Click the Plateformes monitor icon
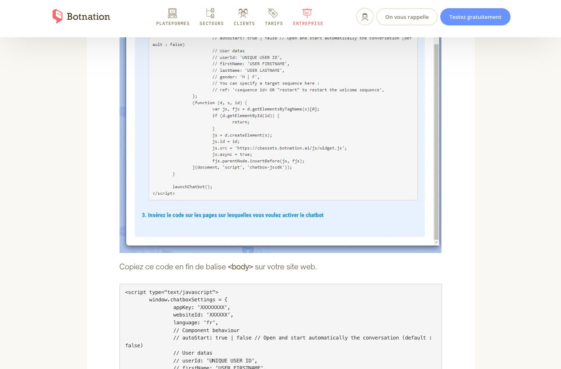 tap(172, 13)
